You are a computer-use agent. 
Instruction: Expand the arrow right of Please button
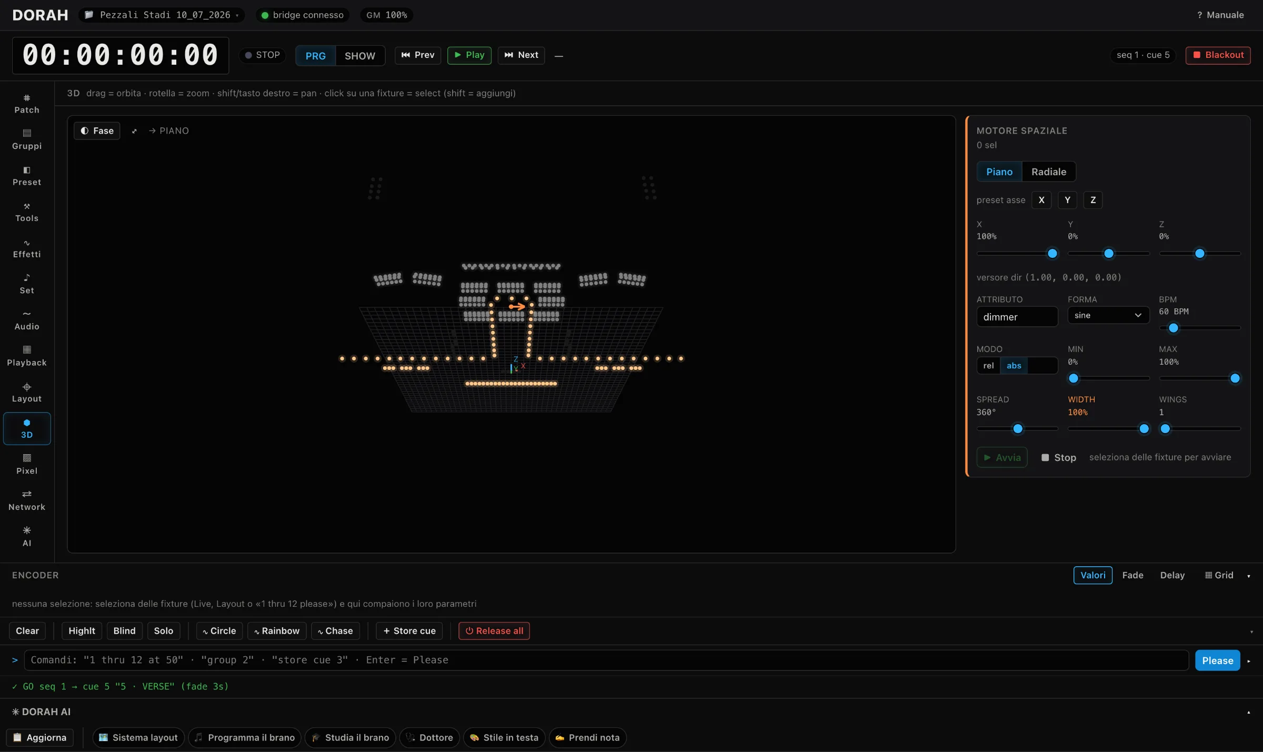pos(1249,661)
